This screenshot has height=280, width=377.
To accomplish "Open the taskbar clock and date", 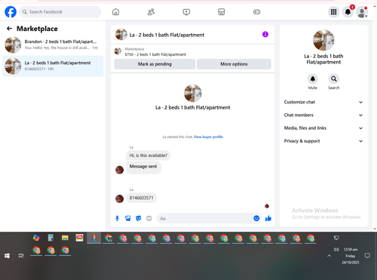I will coord(351,256).
